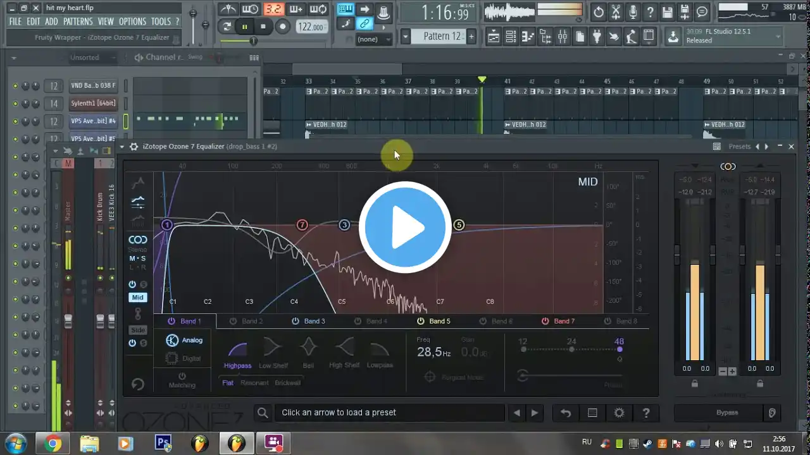Stop playback with the stop button
Screen dimensions: 810x455
(x=263, y=27)
